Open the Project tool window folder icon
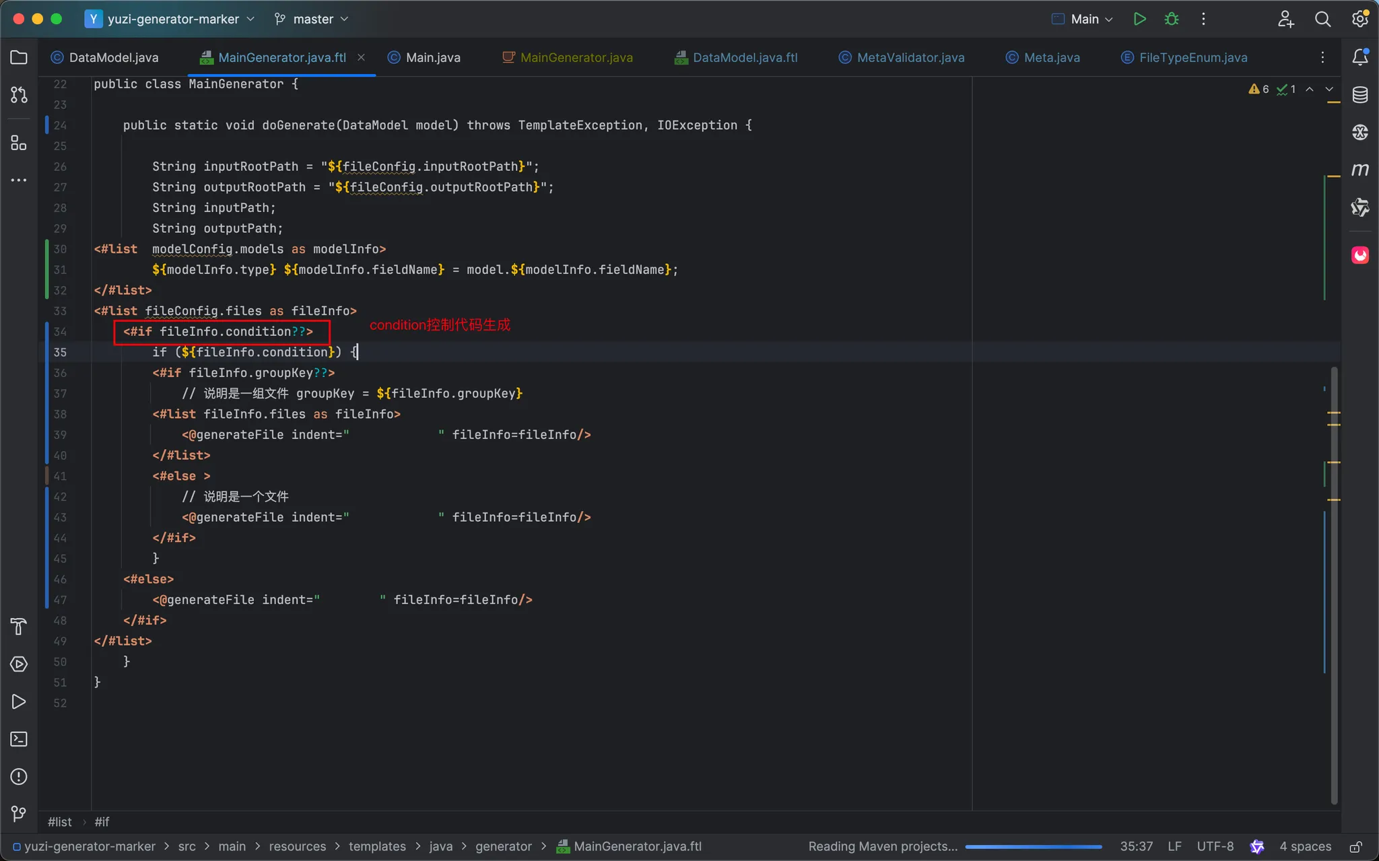This screenshot has width=1379, height=861. [x=19, y=57]
